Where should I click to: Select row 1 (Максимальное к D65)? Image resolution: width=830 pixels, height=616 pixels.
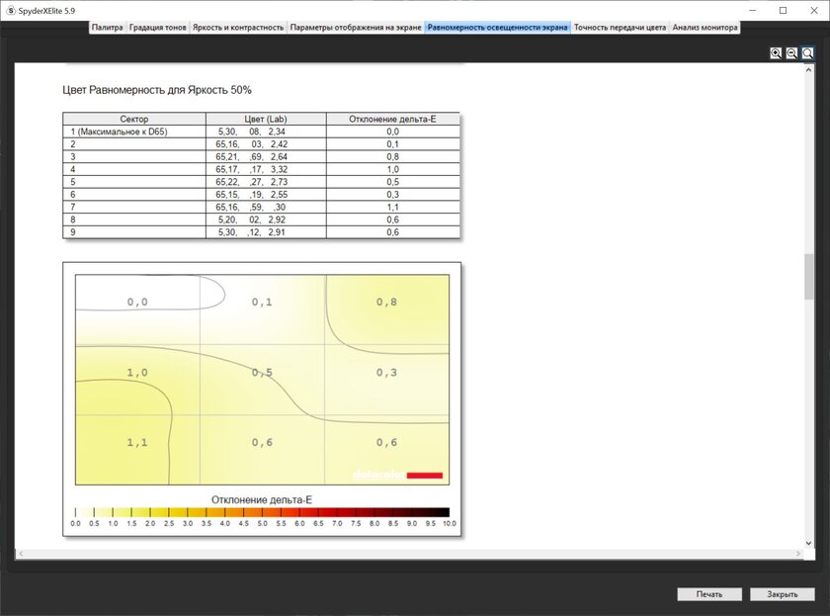262,132
